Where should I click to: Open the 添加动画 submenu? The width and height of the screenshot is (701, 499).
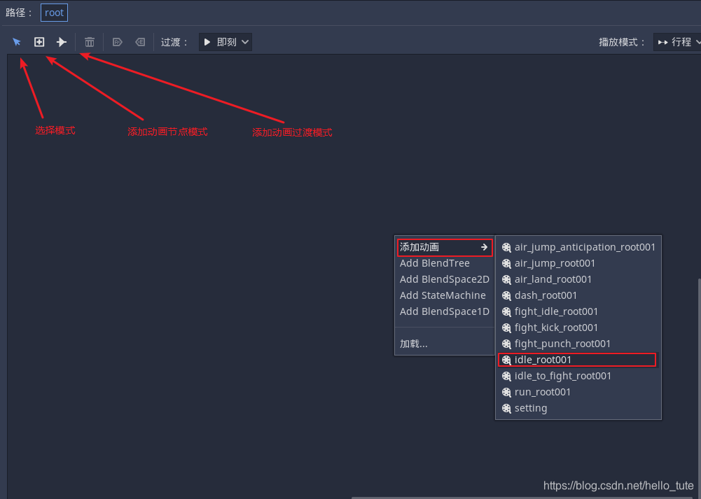coord(445,247)
